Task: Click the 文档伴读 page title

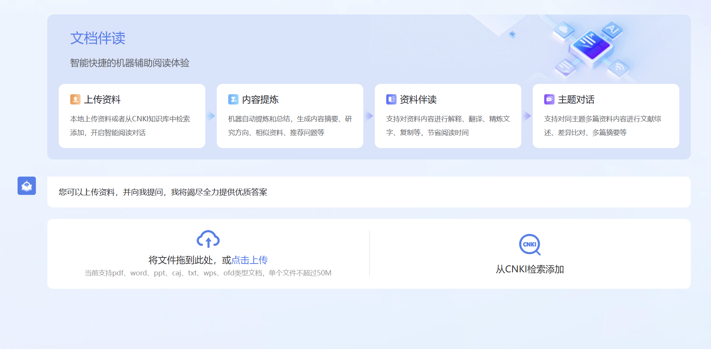Action: pos(98,38)
